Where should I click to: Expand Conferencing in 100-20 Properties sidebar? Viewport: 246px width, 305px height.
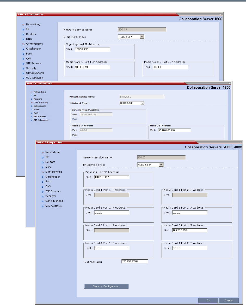click(53, 172)
